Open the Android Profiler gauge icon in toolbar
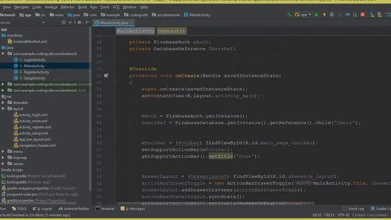391x220 pixels. 347,15
